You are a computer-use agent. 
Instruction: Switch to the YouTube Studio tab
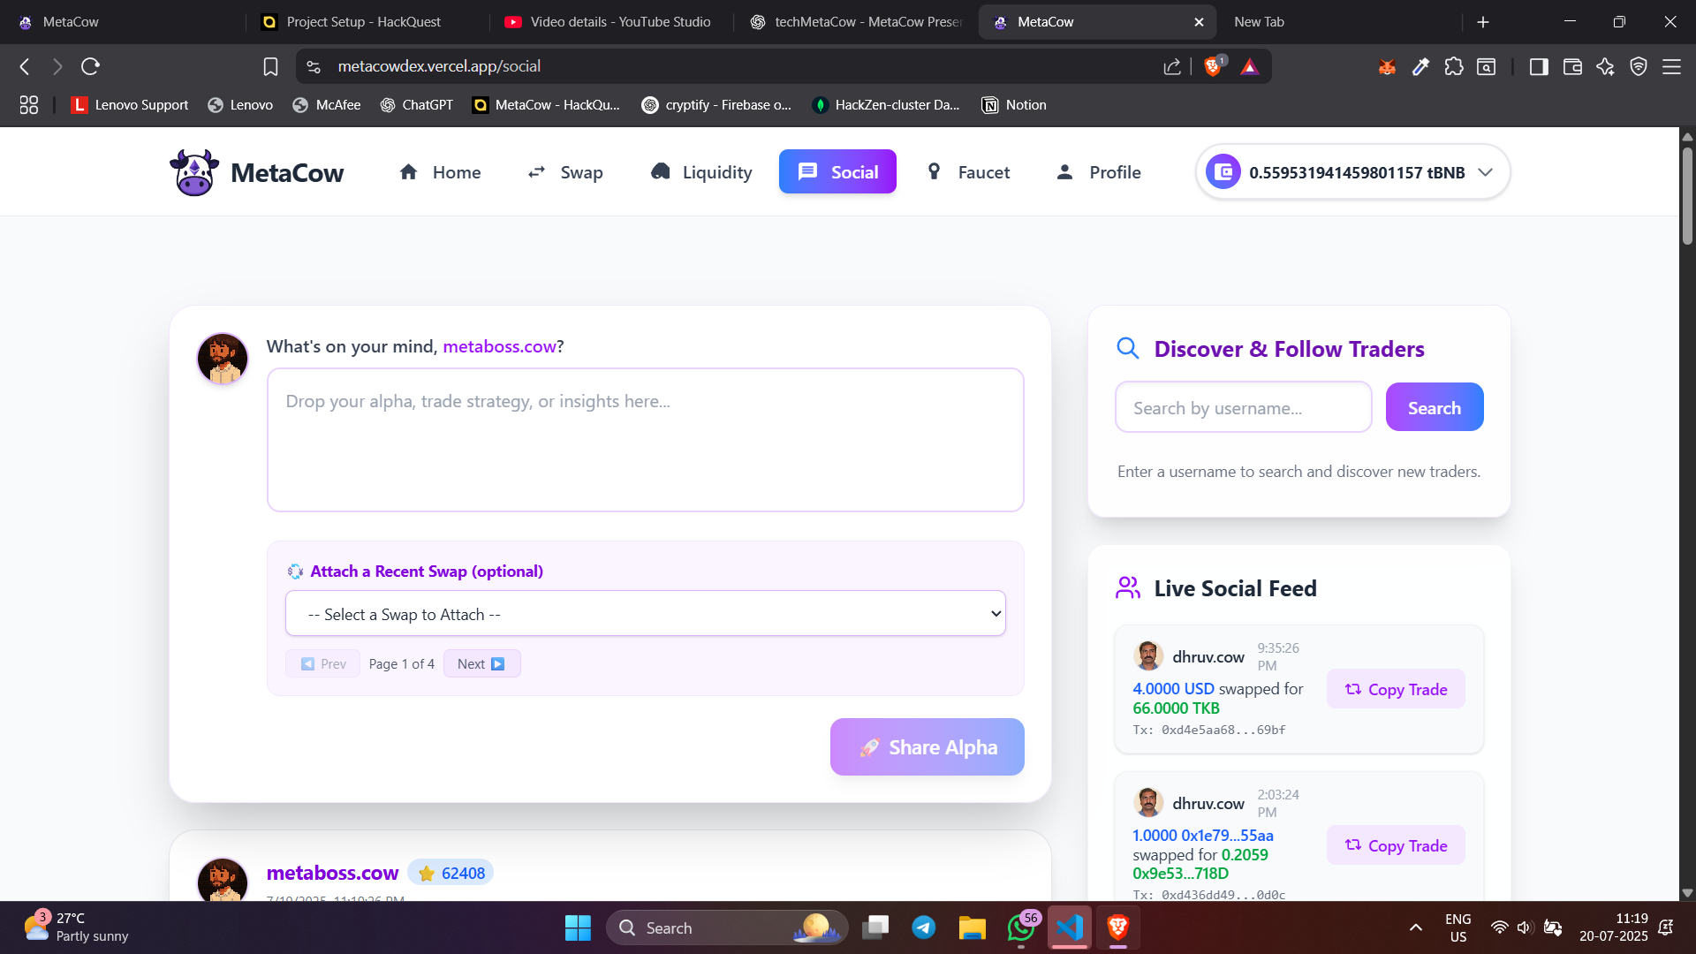(x=609, y=22)
